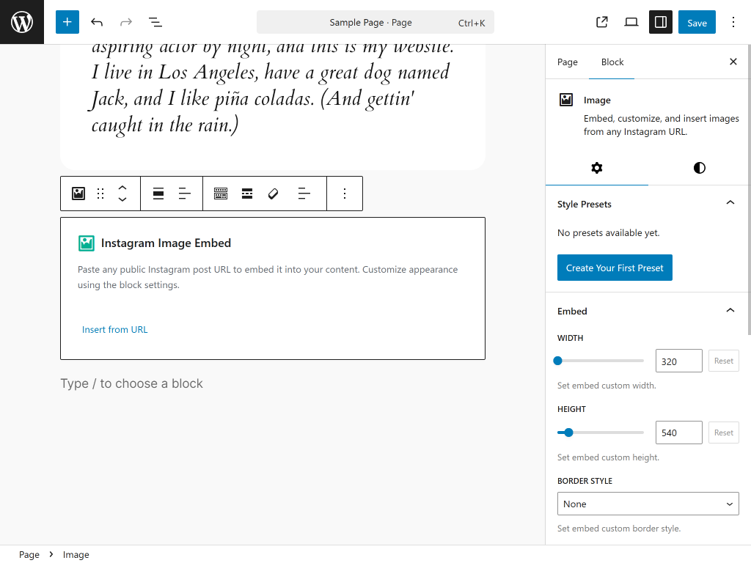
Task: Collapse the Embed section
Action: tap(730, 311)
